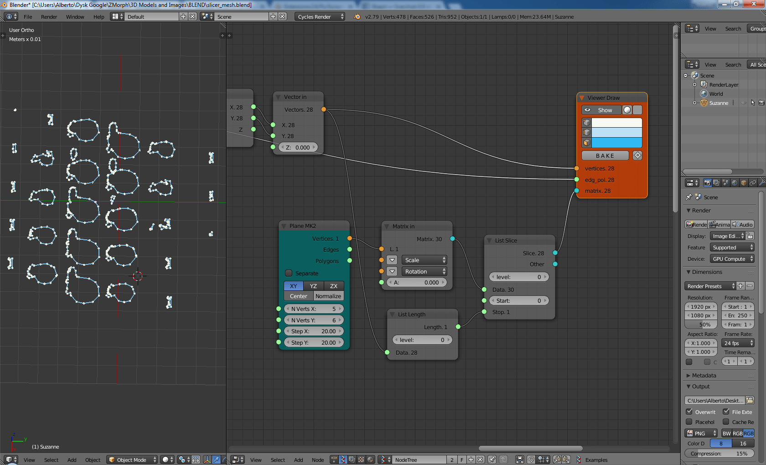Viewport: 766px width, 465px height.
Task: Enable the Placeholders checkbox
Action: 689,422
